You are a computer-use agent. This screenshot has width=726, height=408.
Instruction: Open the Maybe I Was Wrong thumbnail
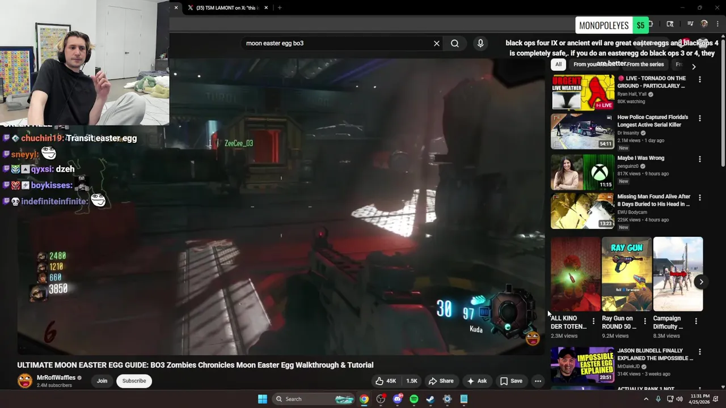tap(583, 172)
